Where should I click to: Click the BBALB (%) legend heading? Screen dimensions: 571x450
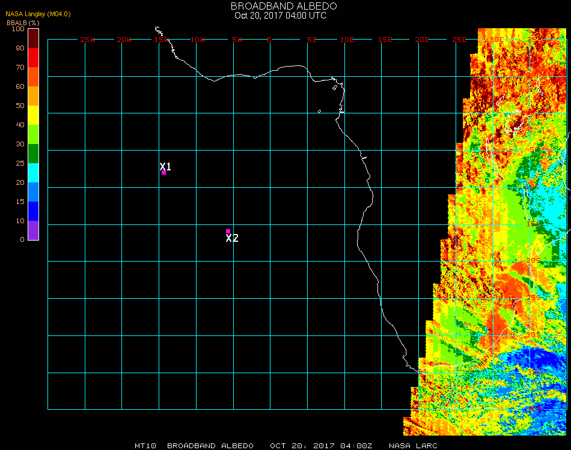coord(22,22)
